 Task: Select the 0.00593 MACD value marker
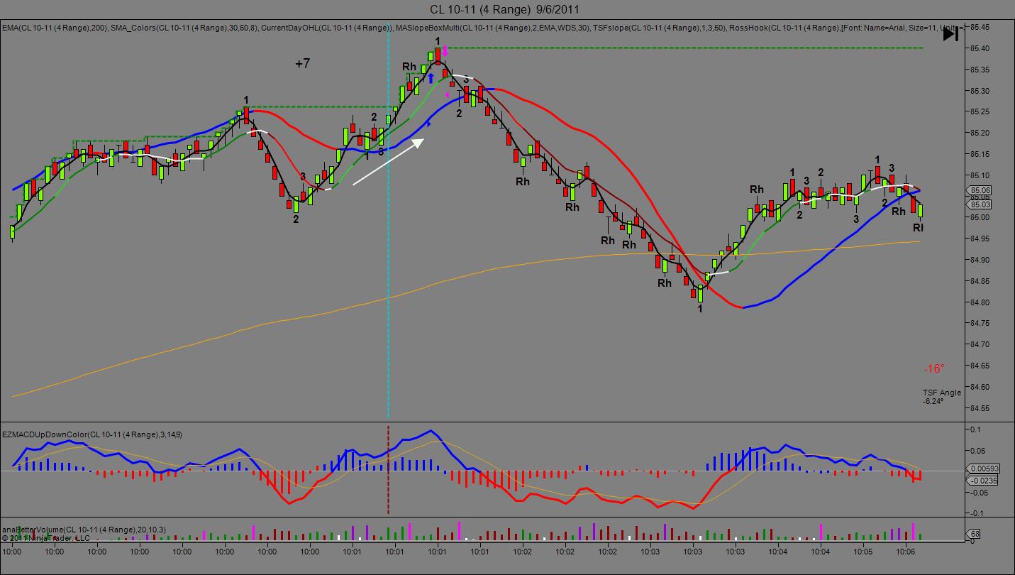click(x=983, y=469)
